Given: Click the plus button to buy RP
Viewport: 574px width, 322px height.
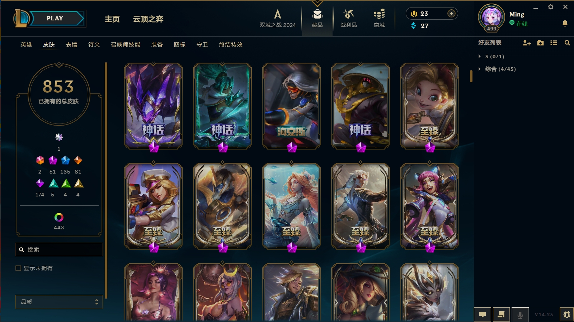Looking at the screenshot, I should click(451, 14).
